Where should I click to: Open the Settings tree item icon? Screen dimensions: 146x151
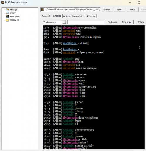tap(7, 9)
